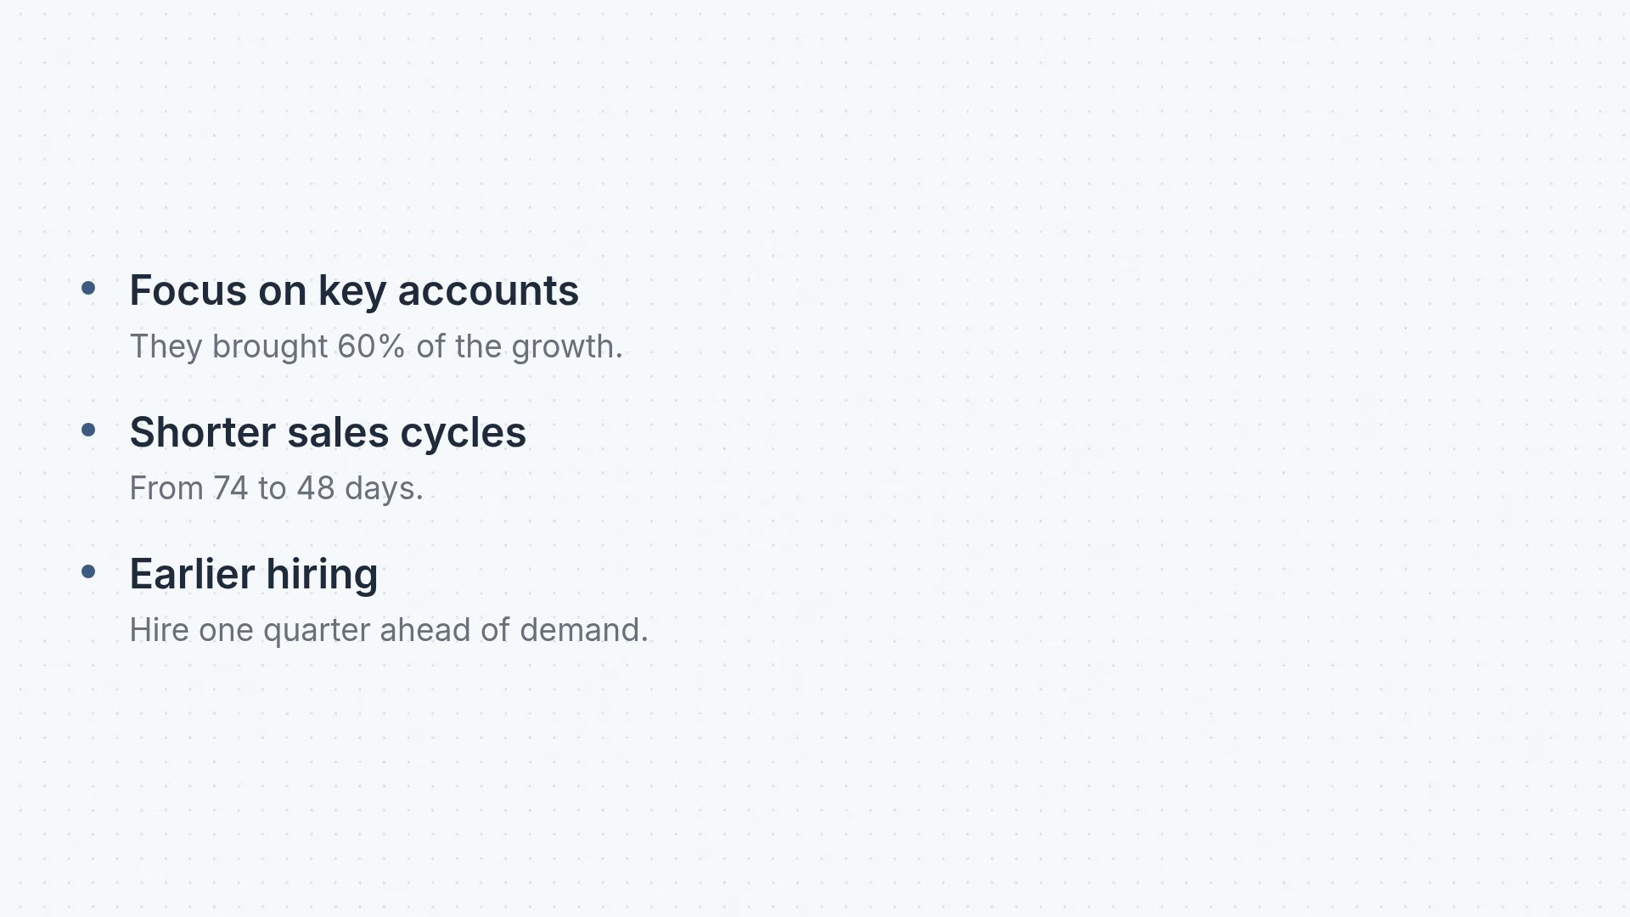1630x917 pixels.
Task: Select the heading 'Focus on key accounts'
Action: point(354,290)
